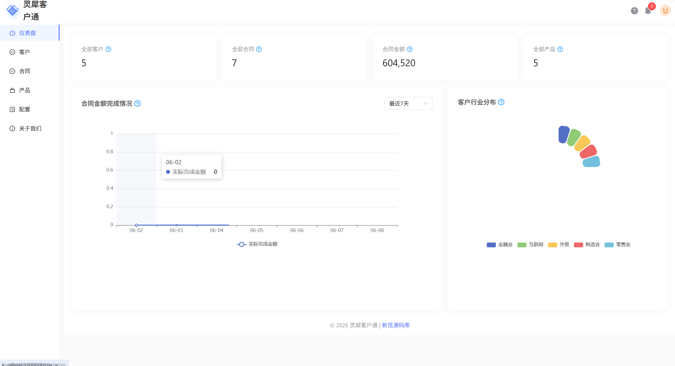Click the 产品 shopping bag icon
675x366 pixels.
pos(12,90)
